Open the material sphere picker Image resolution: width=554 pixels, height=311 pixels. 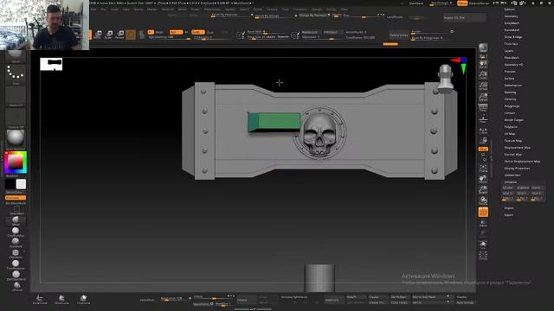coord(16,138)
